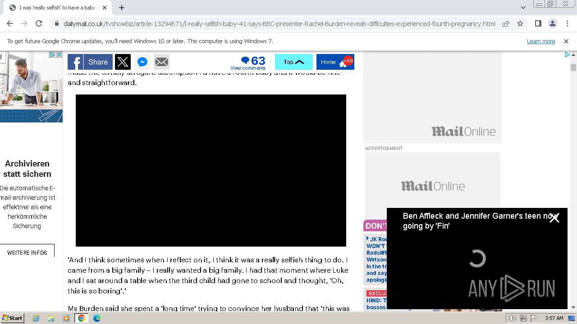Click the Daily Mail URL address bar
Image resolution: width=577 pixels, height=324 pixels.
pyautogui.click(x=279, y=24)
